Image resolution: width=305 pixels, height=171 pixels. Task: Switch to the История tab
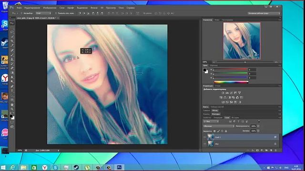(x=235, y=118)
